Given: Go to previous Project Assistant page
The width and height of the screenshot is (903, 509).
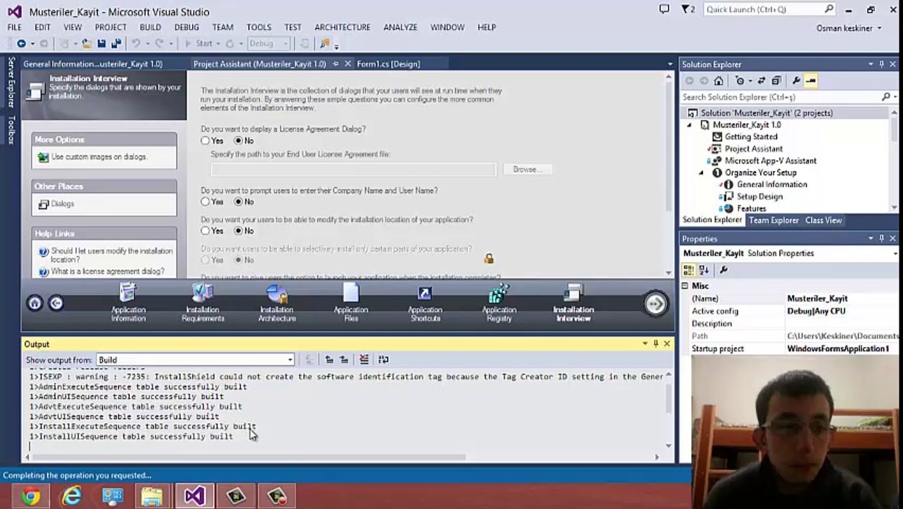Looking at the screenshot, I should point(56,303).
